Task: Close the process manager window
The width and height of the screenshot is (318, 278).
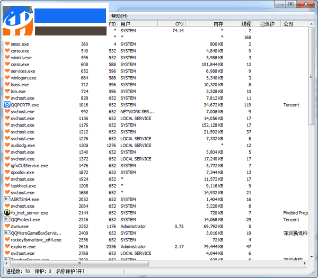Action: click(306, 4)
